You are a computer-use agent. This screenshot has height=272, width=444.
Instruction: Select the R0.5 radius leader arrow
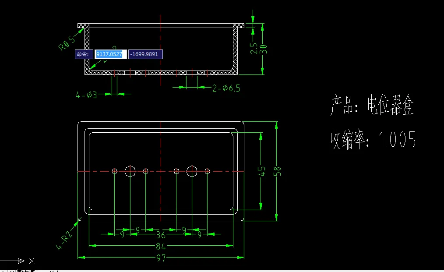tap(80, 31)
